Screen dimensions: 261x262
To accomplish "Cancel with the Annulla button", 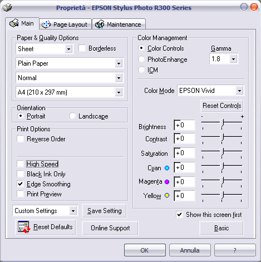I will coord(190,250).
